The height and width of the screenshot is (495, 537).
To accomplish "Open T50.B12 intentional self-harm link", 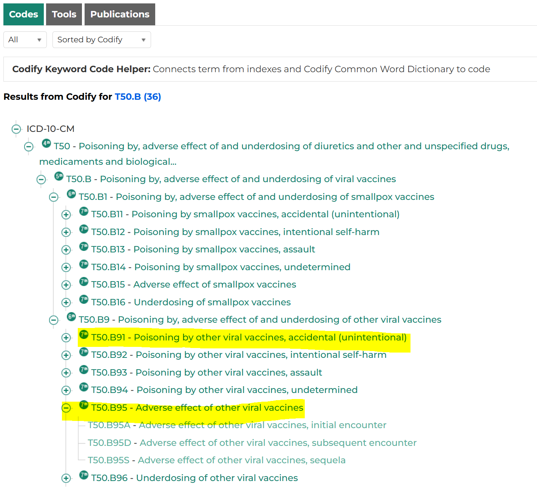I will [x=235, y=232].
